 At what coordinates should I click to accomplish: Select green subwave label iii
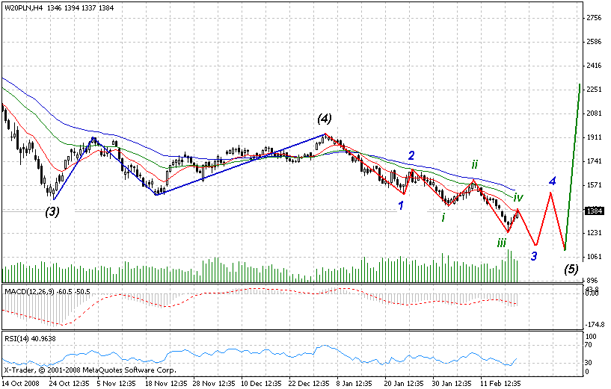(502, 243)
